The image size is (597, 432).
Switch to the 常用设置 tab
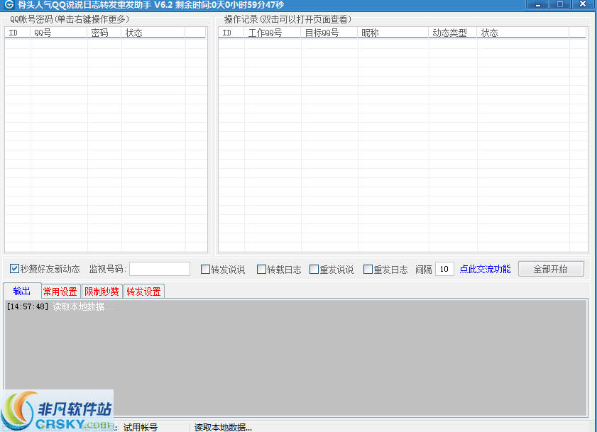[60, 291]
